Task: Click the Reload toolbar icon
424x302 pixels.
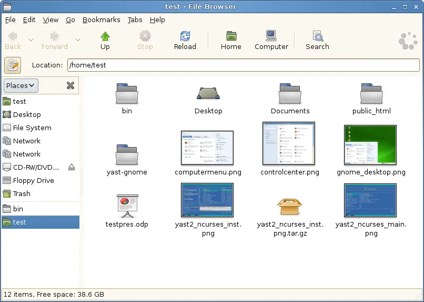Action: click(185, 36)
